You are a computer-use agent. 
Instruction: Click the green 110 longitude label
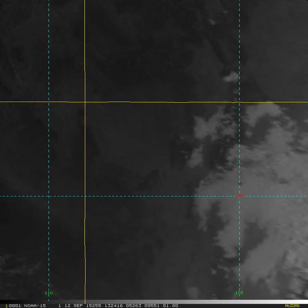(x=49, y=293)
